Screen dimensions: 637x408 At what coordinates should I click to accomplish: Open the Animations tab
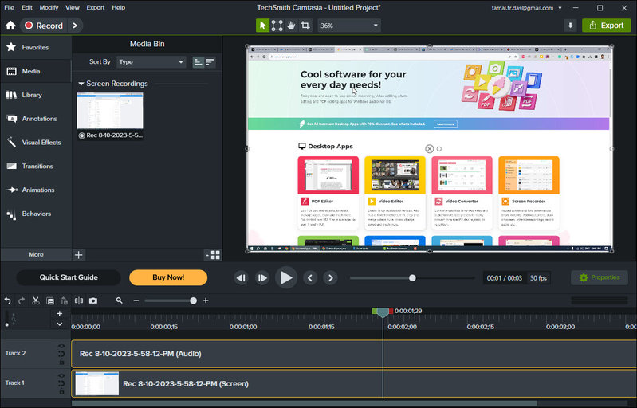36,190
